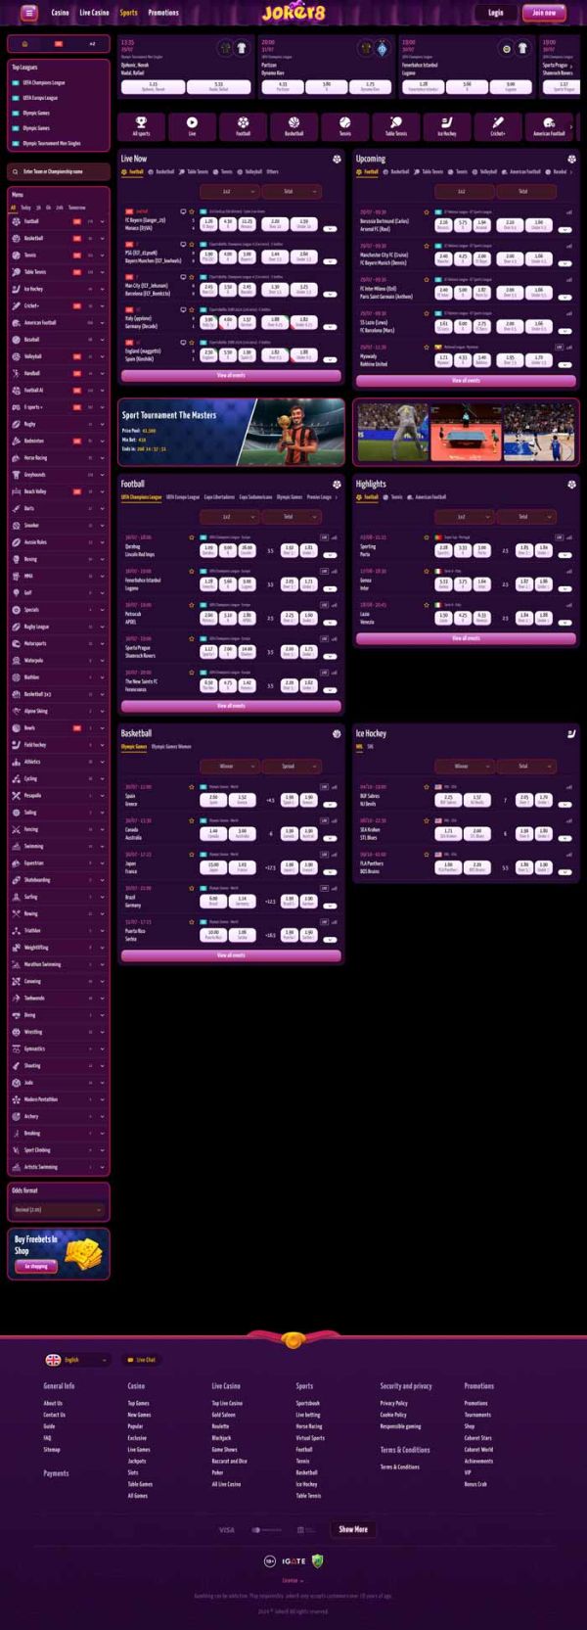Open the Live Now 1x2 market dropdown
The image size is (587, 1630).
pos(228,192)
